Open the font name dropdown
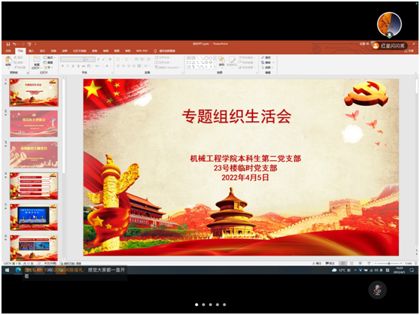 point(72,59)
